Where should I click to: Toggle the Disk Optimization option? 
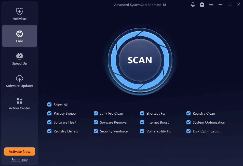pos(188,131)
